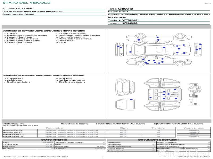
Task: Select the Alimentazione value Diesel
Action: coord(29,14)
